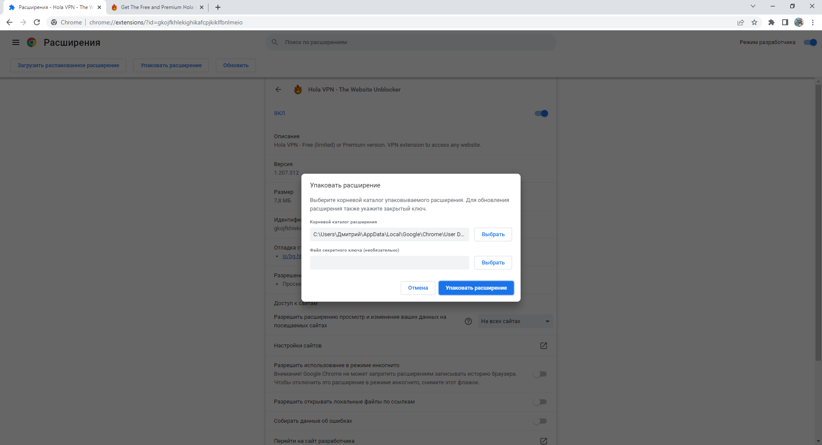
Task: Reload the current page
Action: tap(37, 22)
